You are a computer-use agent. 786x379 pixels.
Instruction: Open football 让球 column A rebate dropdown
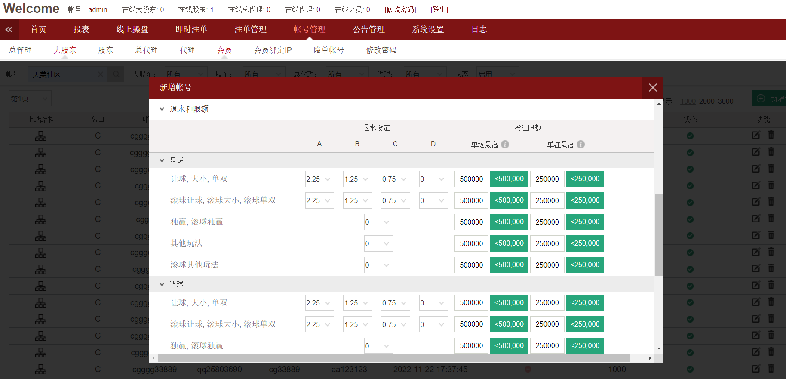(x=319, y=179)
